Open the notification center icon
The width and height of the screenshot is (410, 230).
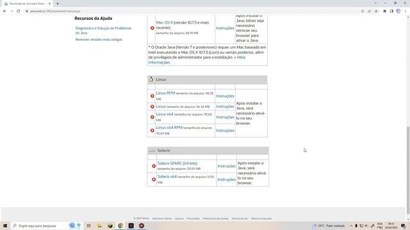(403, 226)
